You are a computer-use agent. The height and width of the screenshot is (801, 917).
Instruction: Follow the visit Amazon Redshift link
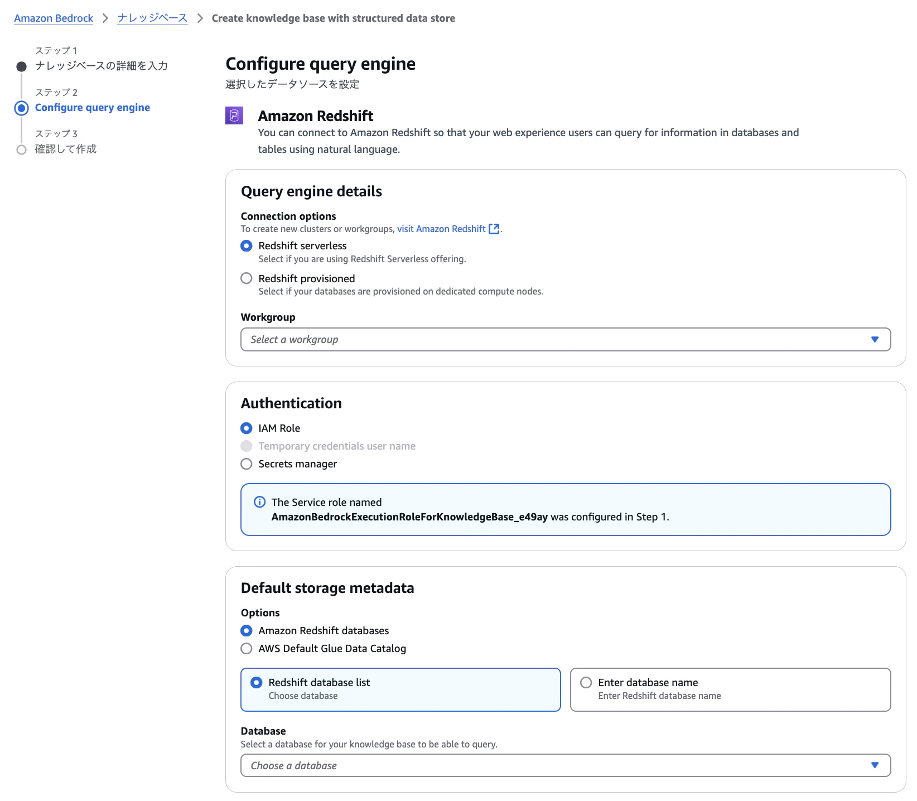tap(441, 229)
